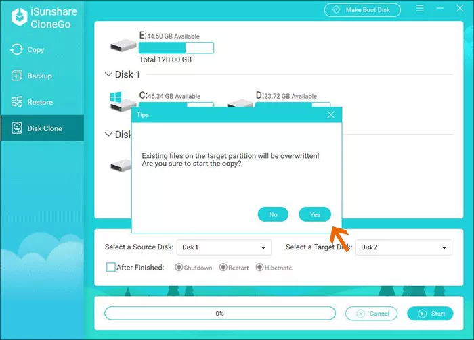This screenshot has width=474, height=340.
Task: Click the disk icon under second Disk section
Action: (121, 166)
